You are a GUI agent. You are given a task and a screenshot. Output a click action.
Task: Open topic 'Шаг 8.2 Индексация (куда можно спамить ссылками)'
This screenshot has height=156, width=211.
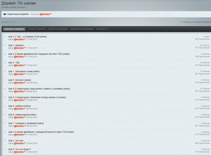click(39, 89)
